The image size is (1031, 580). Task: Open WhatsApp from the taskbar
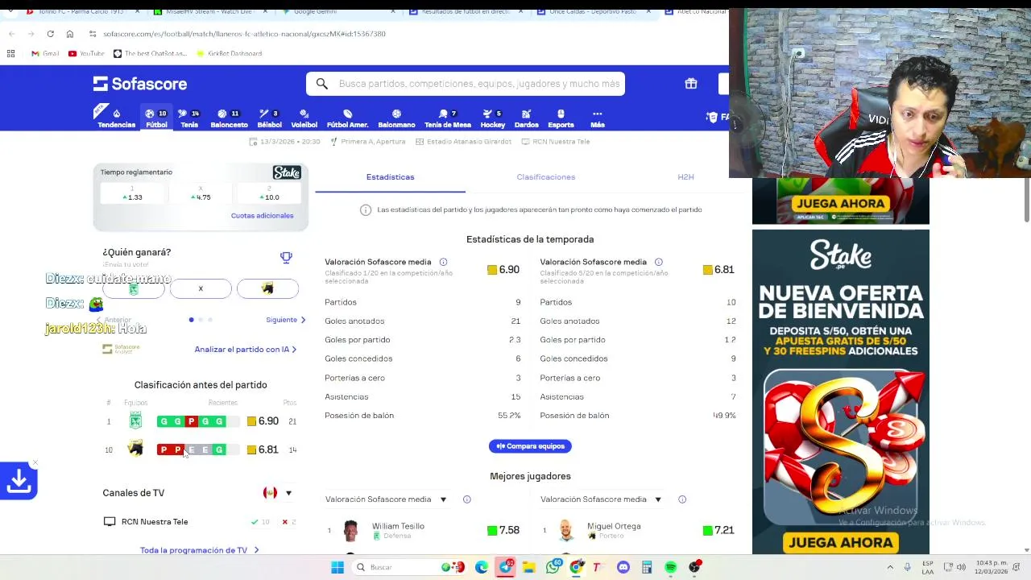[x=553, y=568]
